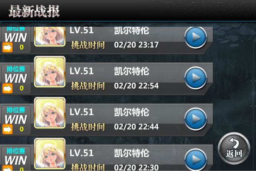Click 挑战时间 02/20 22:44 timestamp
The height and width of the screenshot is (171, 256).
pos(115,127)
